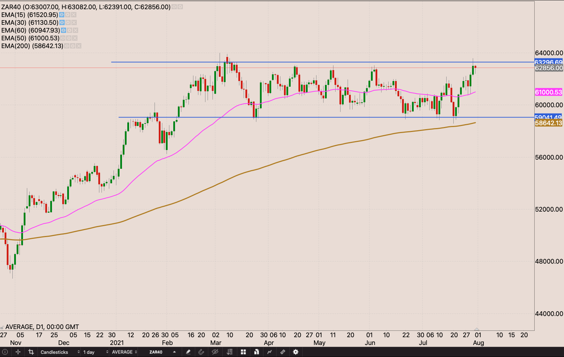Click the crop tool icon
Viewport: 564px width, 357px height.
31,352
